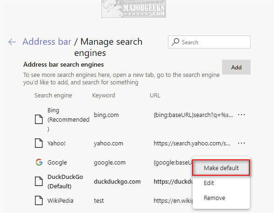The image size is (274, 213).
Task: Click the Yahoo! page icon
Action: (39, 143)
